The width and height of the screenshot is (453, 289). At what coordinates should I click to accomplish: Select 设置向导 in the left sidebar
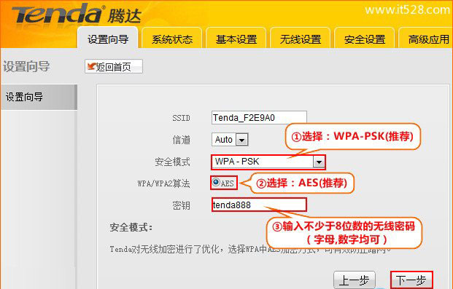[39, 98]
